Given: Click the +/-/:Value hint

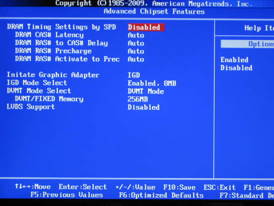Looking at the screenshot, I should tap(136, 187).
